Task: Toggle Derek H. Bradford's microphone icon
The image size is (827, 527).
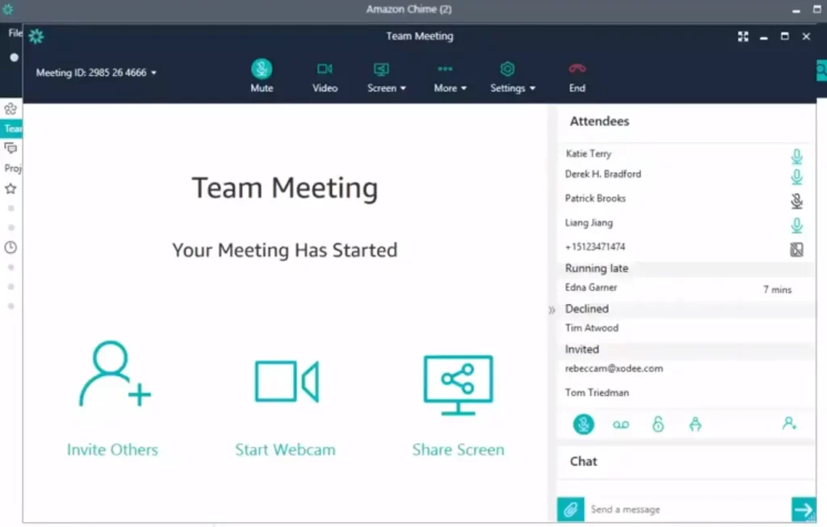Action: point(796,176)
